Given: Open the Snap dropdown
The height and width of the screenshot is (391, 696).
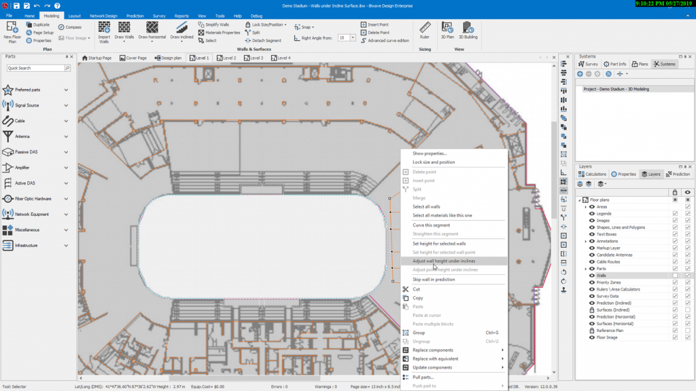Looking at the screenshot, I should (304, 27).
